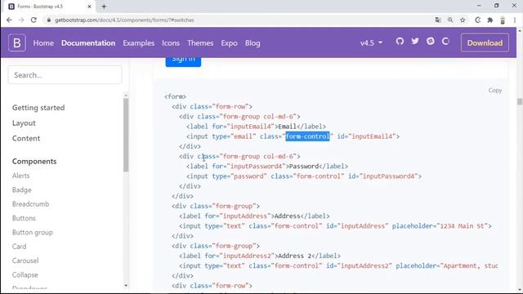
Task: Reload the page with the refresh icon
Action: point(34,20)
